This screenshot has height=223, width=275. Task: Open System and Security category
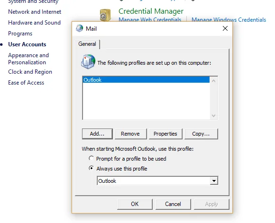coord(33,2)
